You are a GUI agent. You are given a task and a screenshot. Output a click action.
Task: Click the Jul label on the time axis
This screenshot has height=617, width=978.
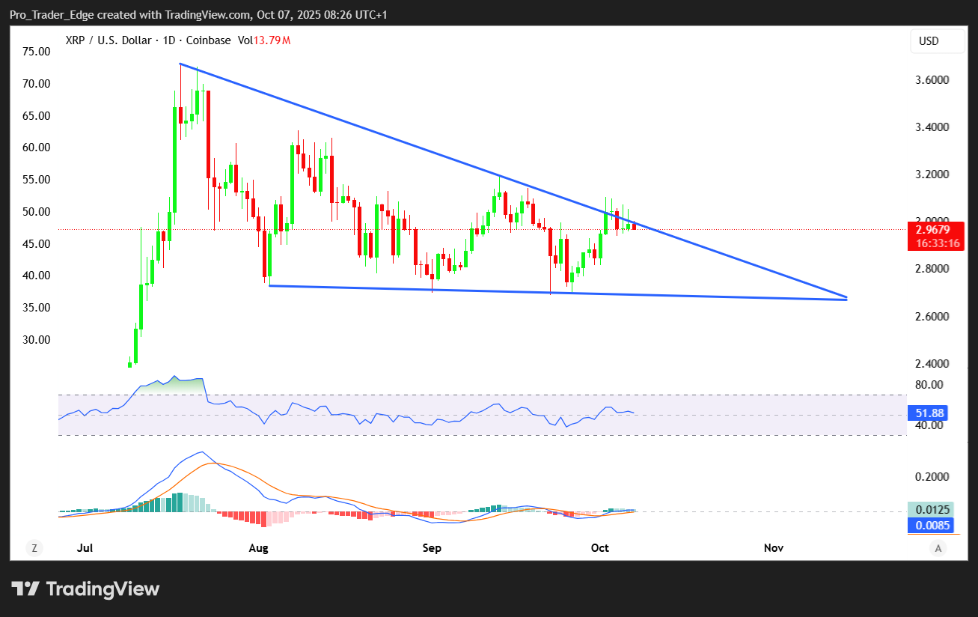tap(86, 548)
